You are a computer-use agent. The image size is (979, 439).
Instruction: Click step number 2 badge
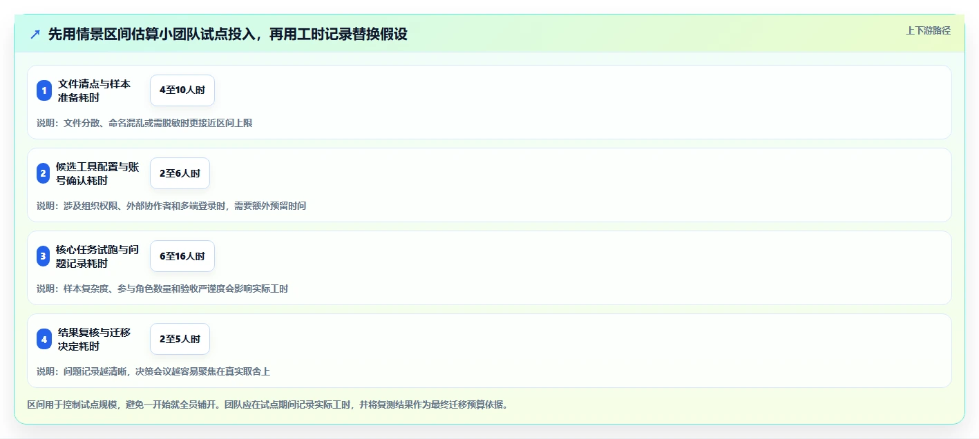click(43, 173)
